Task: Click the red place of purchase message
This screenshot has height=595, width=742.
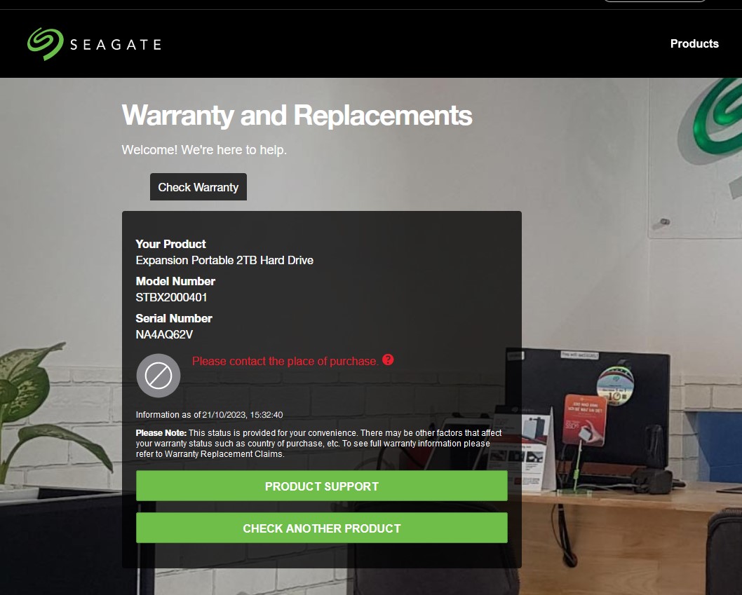Action: [285, 362]
